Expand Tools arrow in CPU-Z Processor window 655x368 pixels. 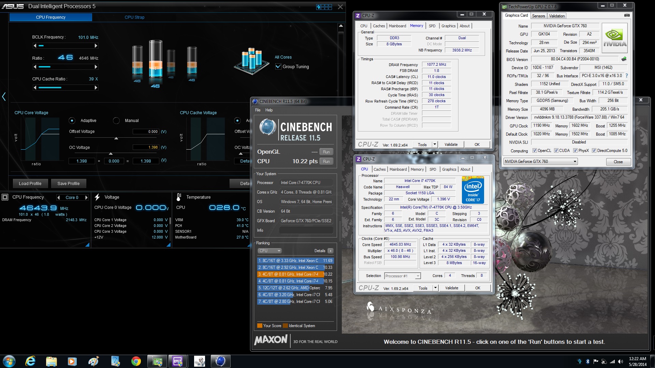click(435, 288)
